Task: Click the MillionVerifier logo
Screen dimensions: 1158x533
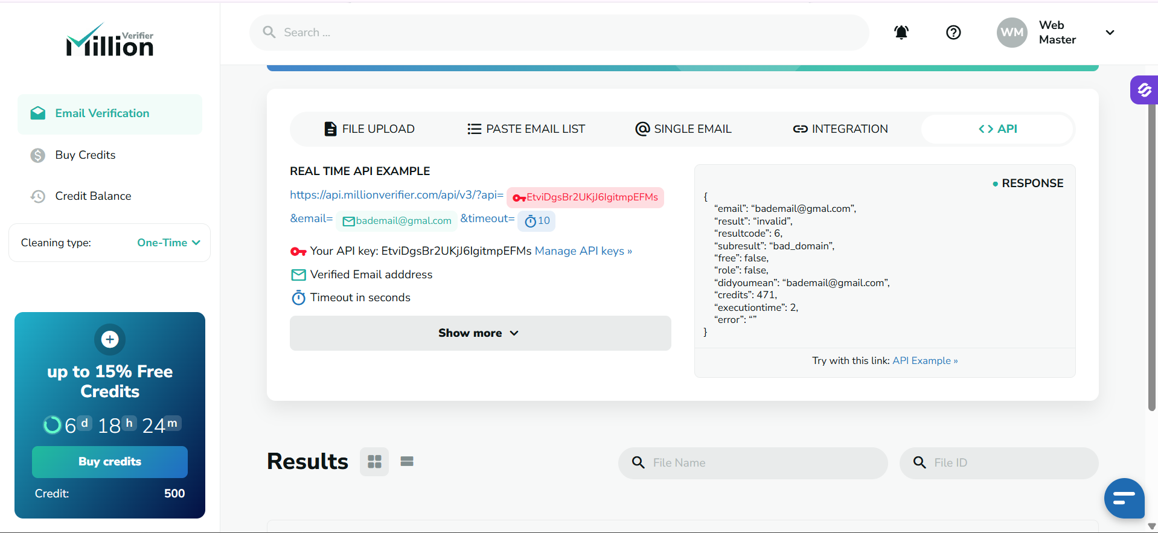Action: 110,40
